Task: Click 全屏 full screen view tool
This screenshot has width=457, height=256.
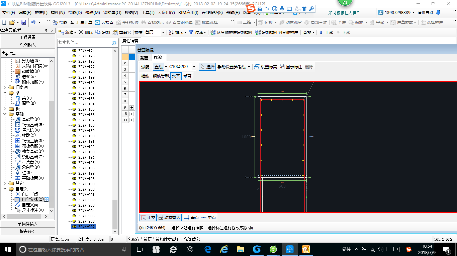Action: click(339, 22)
